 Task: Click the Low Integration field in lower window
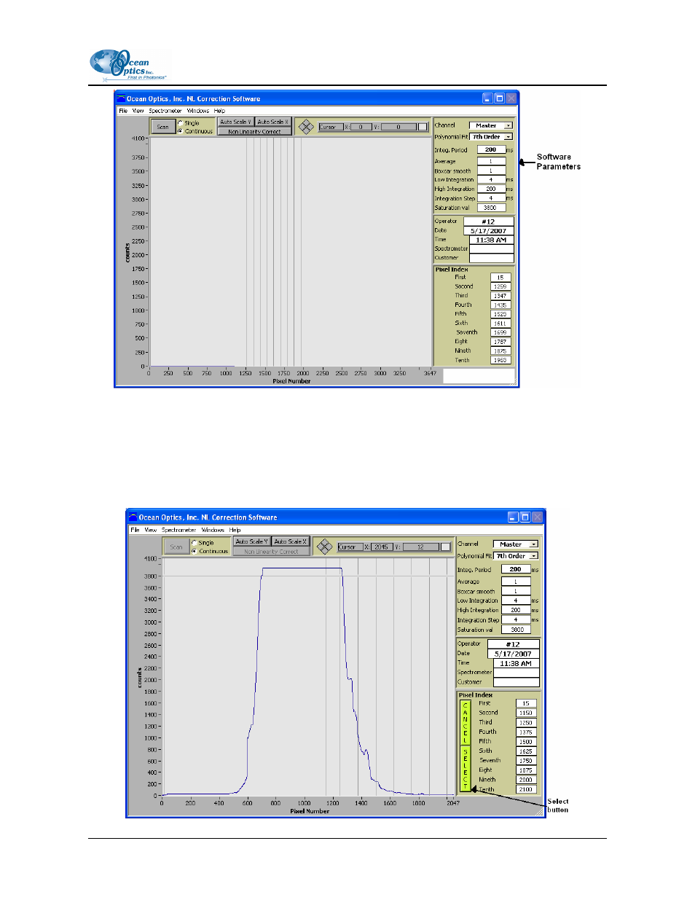click(x=516, y=600)
